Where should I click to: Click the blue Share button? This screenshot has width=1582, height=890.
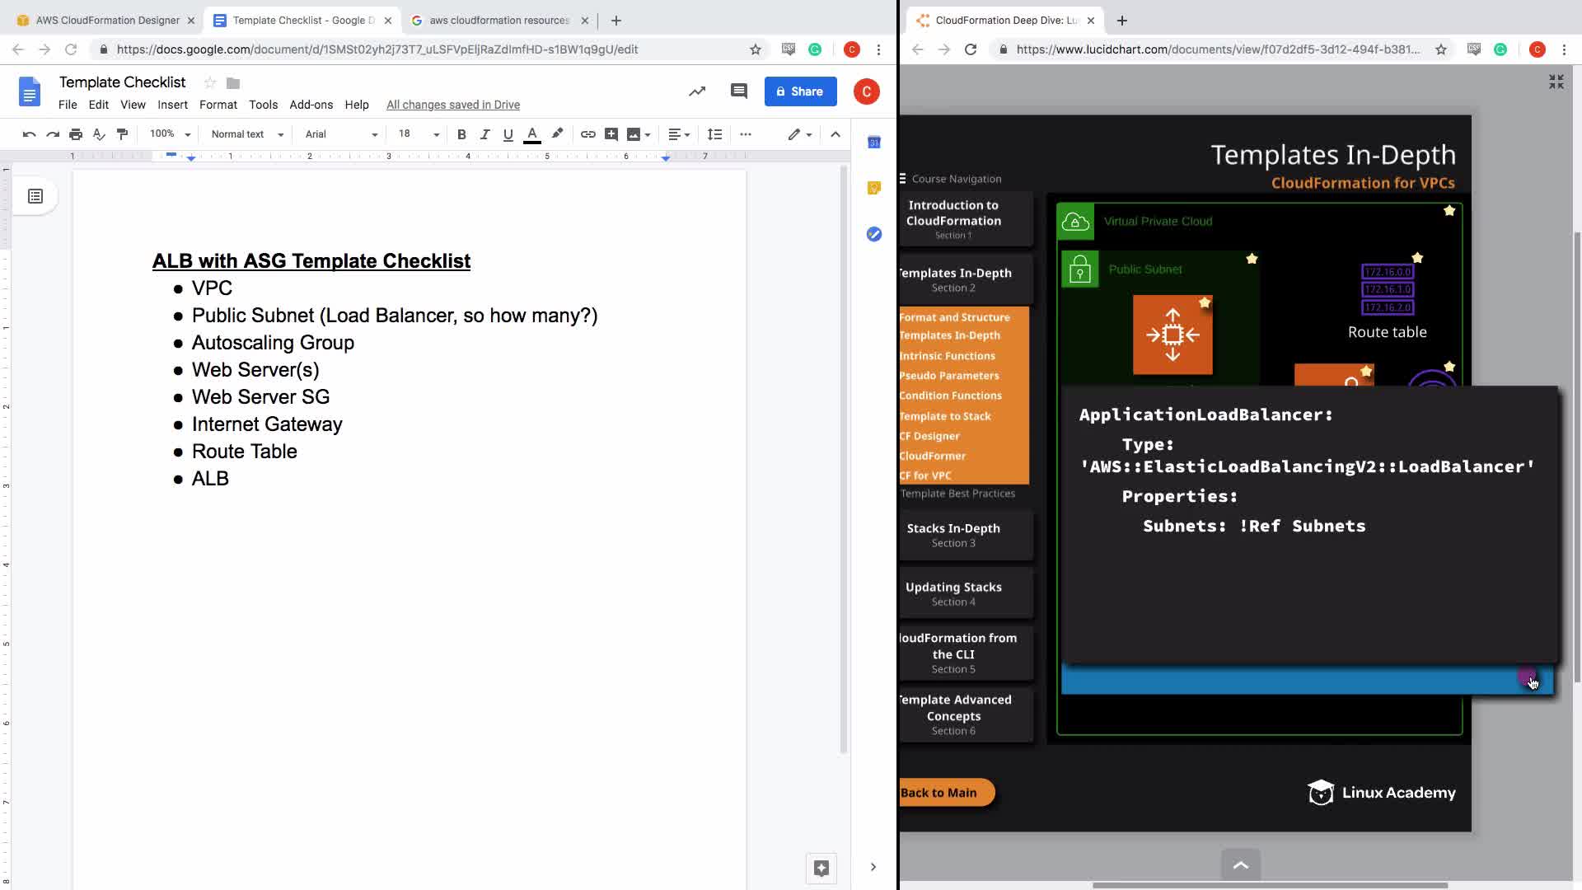pyautogui.click(x=800, y=91)
